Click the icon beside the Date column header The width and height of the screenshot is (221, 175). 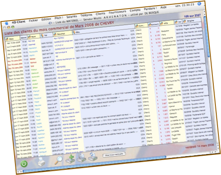pos(7,39)
